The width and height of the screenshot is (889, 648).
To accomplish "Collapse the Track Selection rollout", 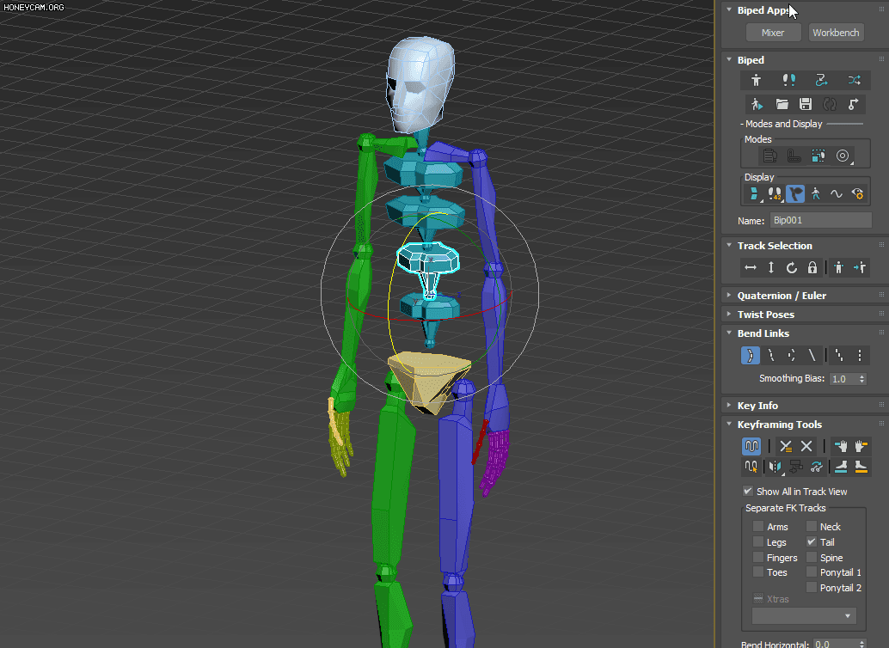I will pos(729,245).
